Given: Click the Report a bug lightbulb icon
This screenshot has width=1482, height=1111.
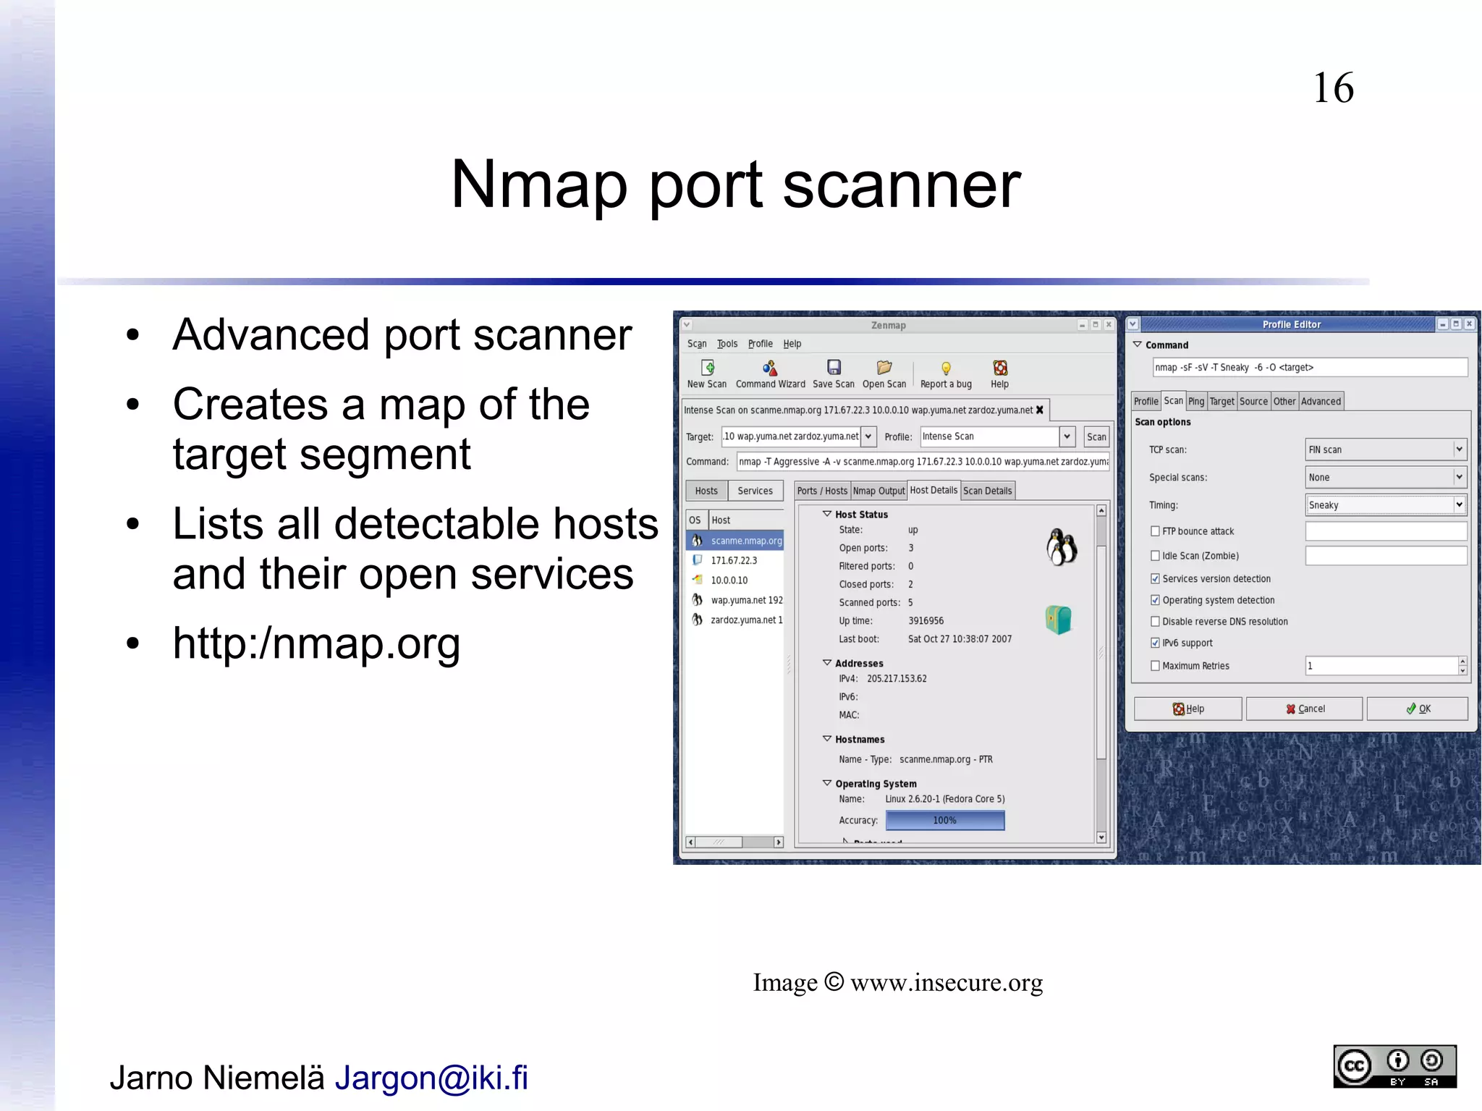Looking at the screenshot, I should (946, 368).
